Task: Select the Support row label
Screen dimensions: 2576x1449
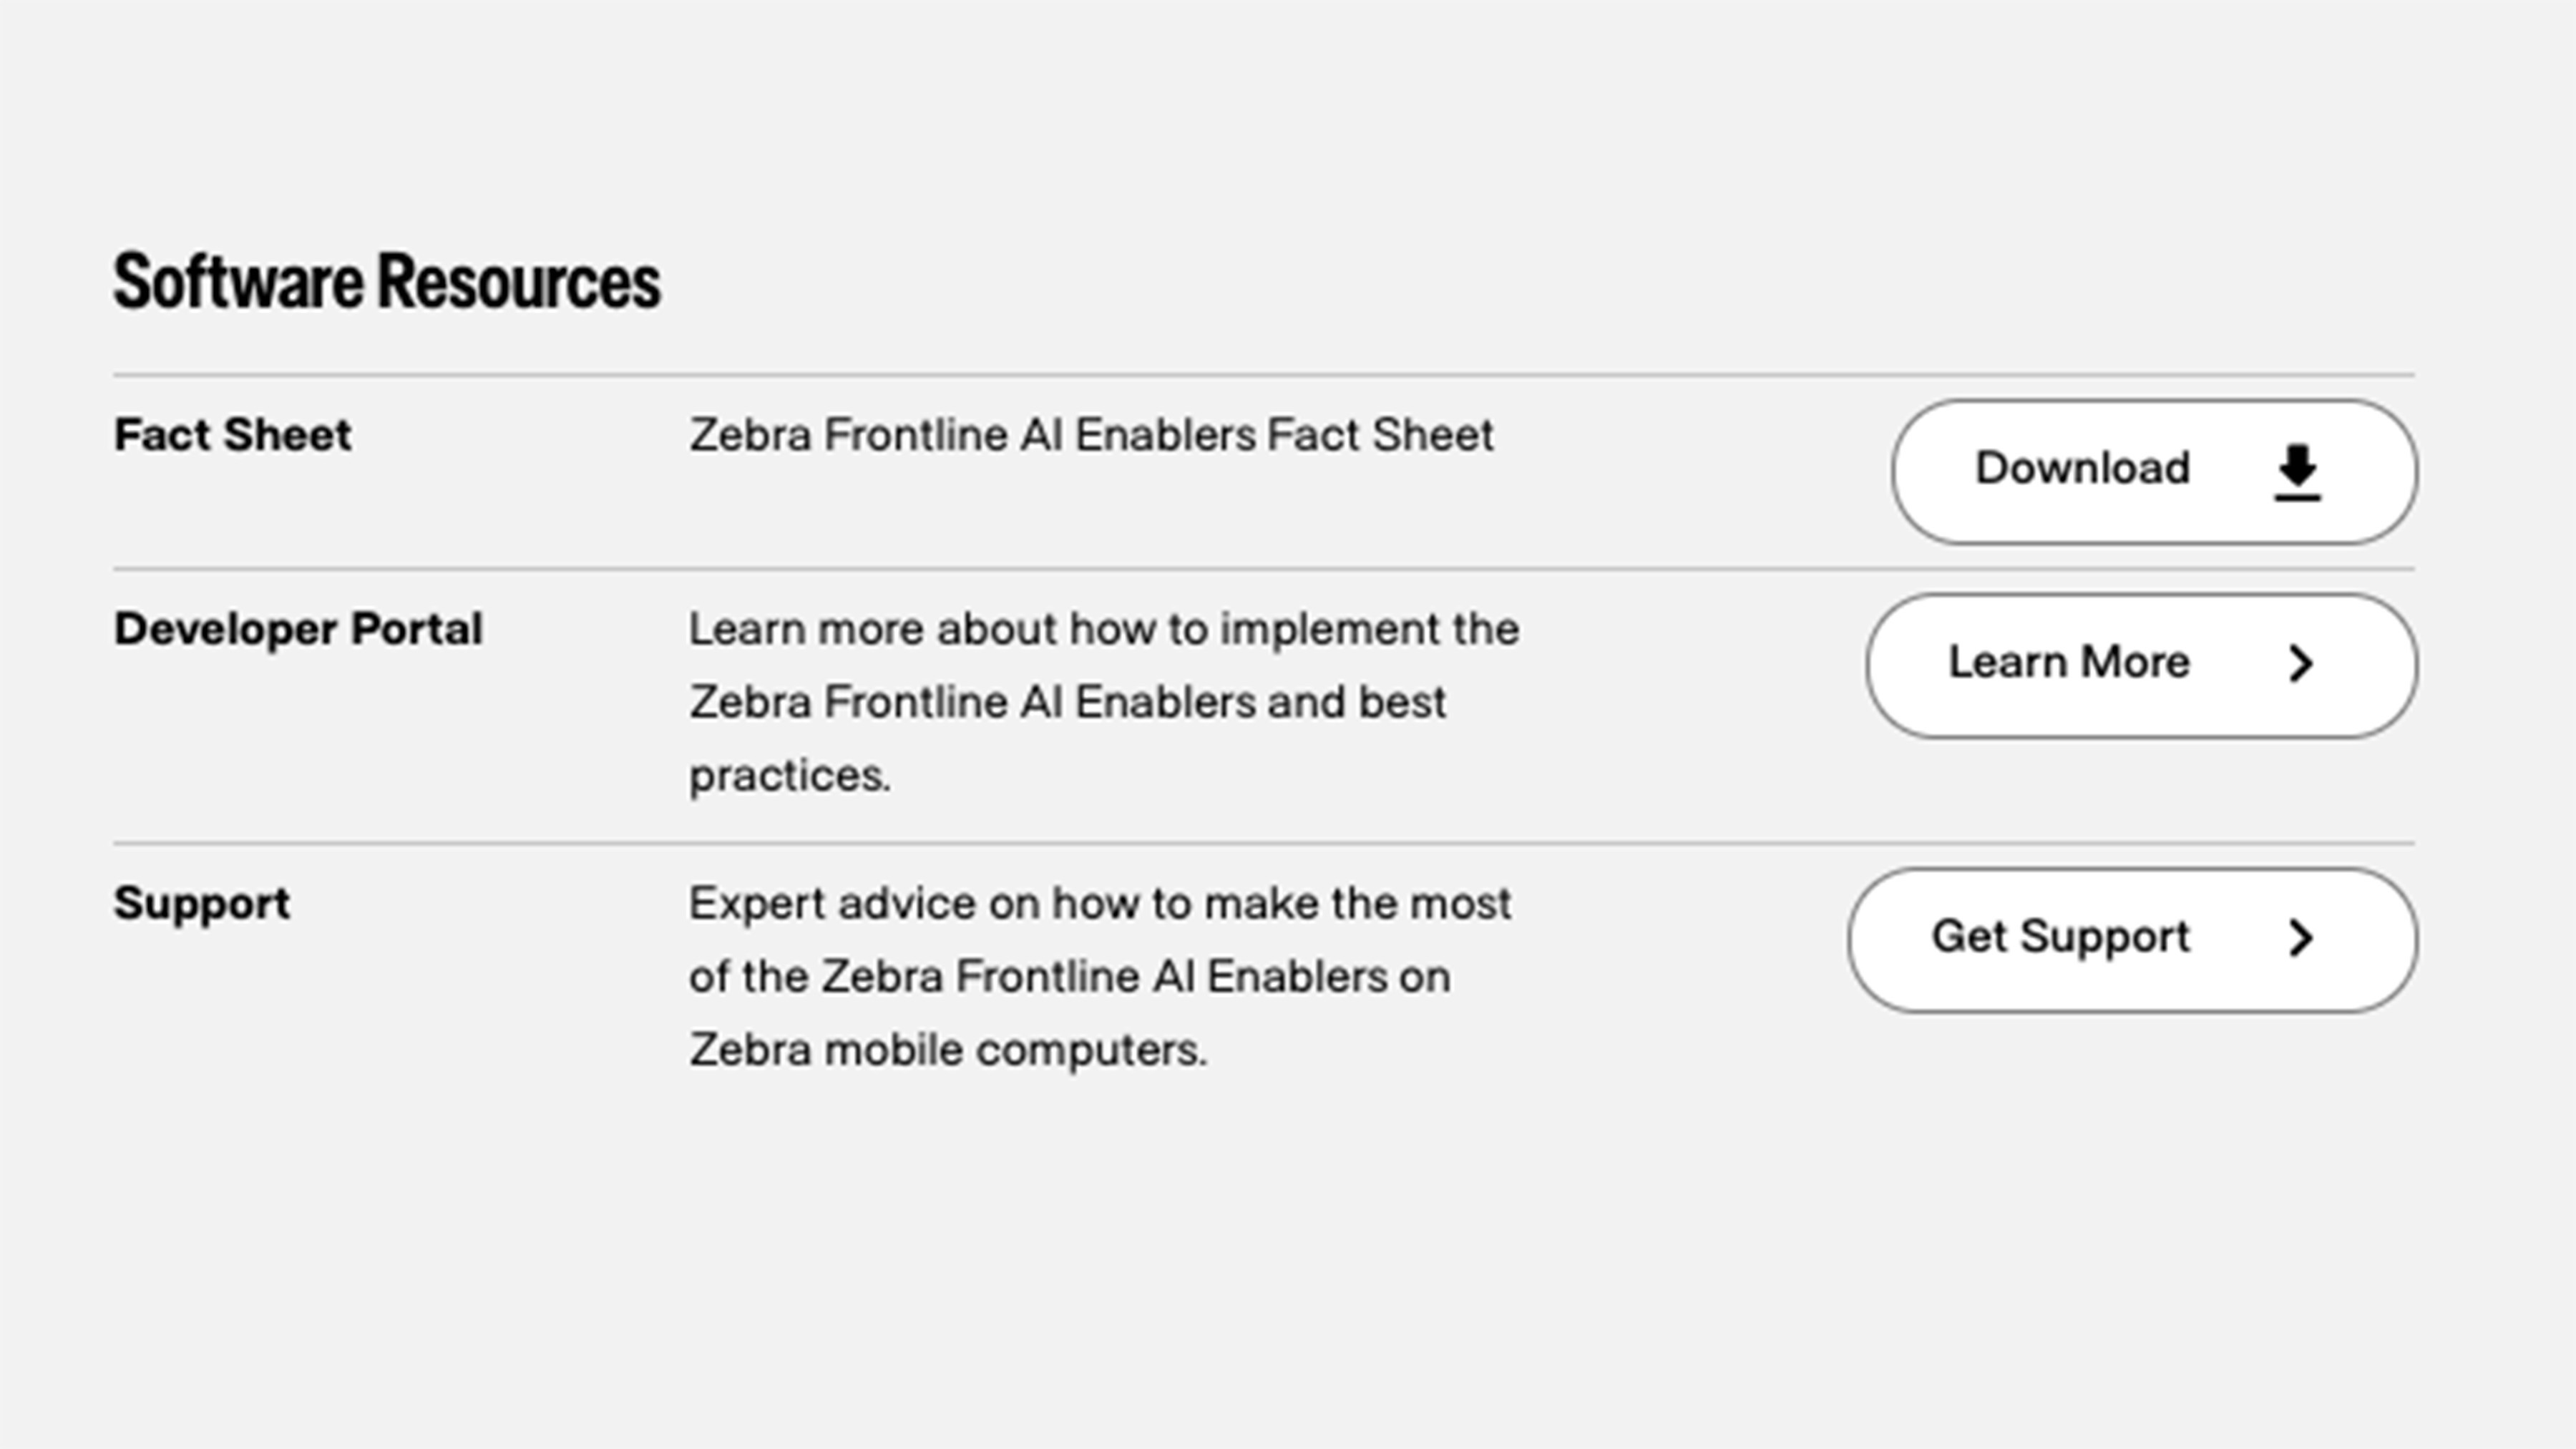Action: [201, 903]
